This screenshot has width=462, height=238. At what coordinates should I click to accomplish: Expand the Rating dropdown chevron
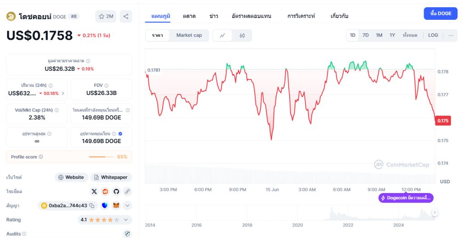pyautogui.click(x=126, y=220)
